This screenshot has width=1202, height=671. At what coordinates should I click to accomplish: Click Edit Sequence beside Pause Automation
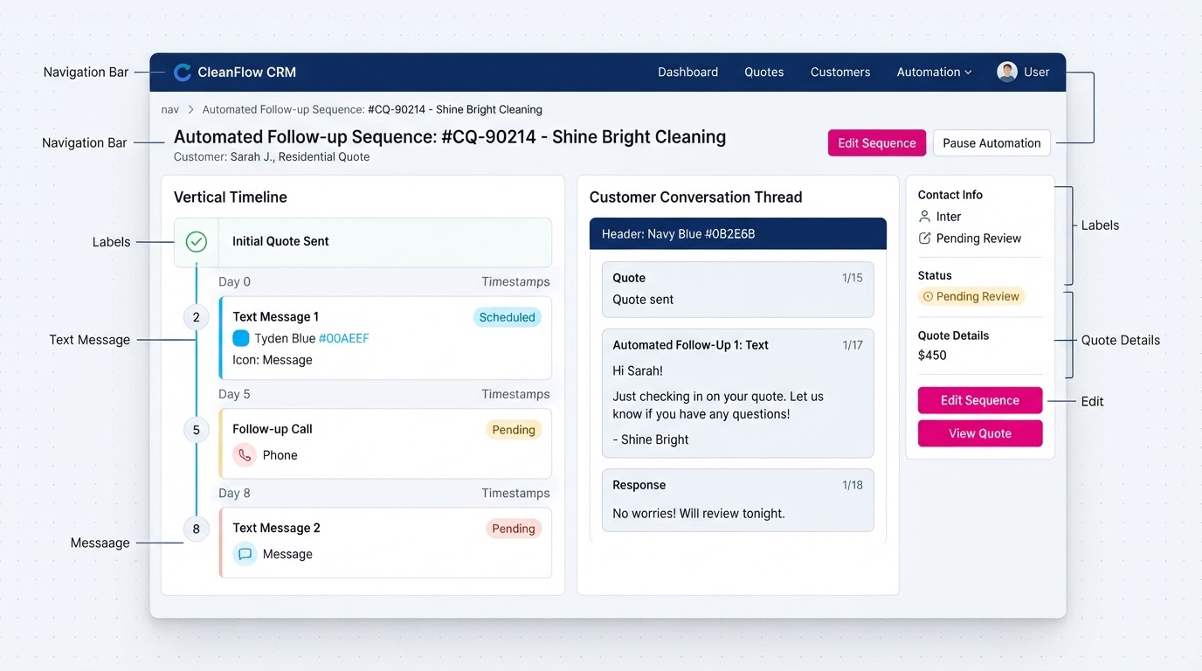click(x=877, y=143)
